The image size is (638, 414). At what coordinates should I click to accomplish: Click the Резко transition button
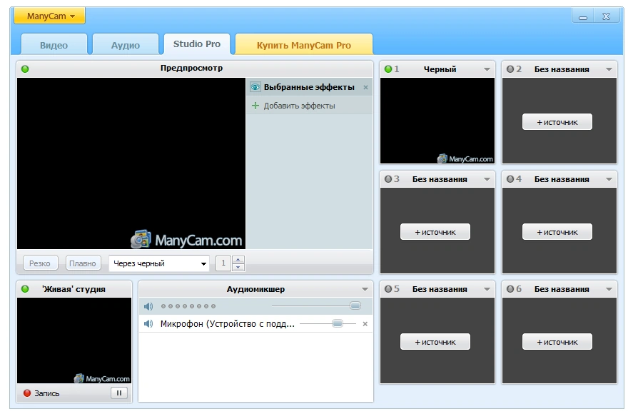(x=40, y=263)
